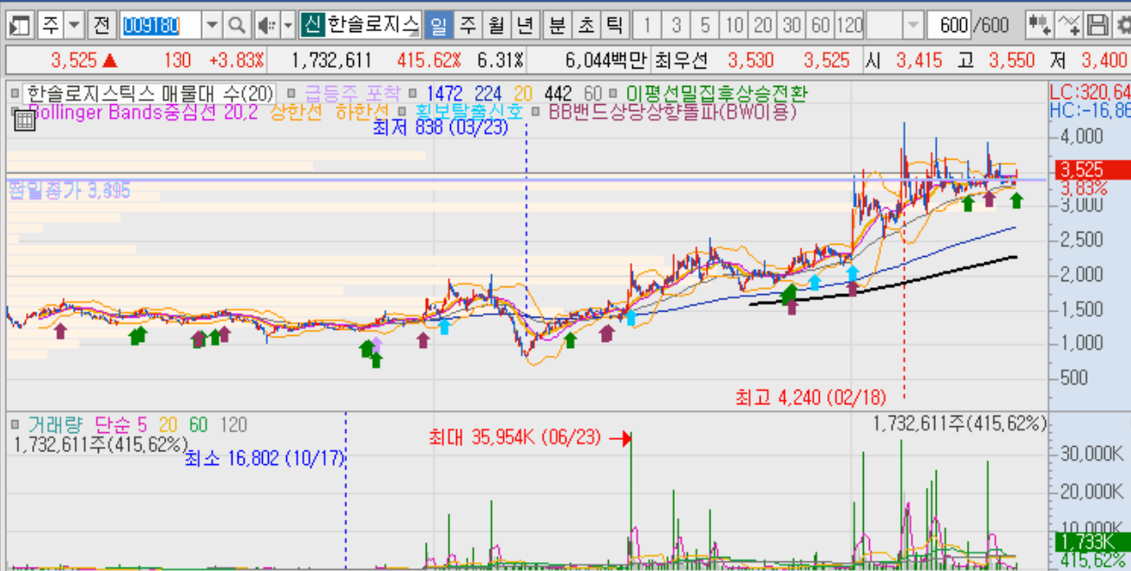
Task: Toggle the 횡보탈출신호 indicator square
Action: click(402, 112)
